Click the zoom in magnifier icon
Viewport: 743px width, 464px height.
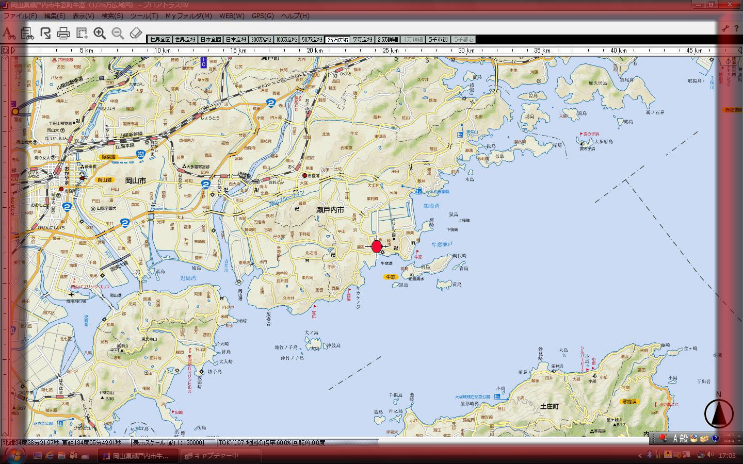(x=100, y=34)
